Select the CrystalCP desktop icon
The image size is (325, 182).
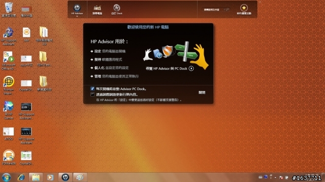coord(26,85)
